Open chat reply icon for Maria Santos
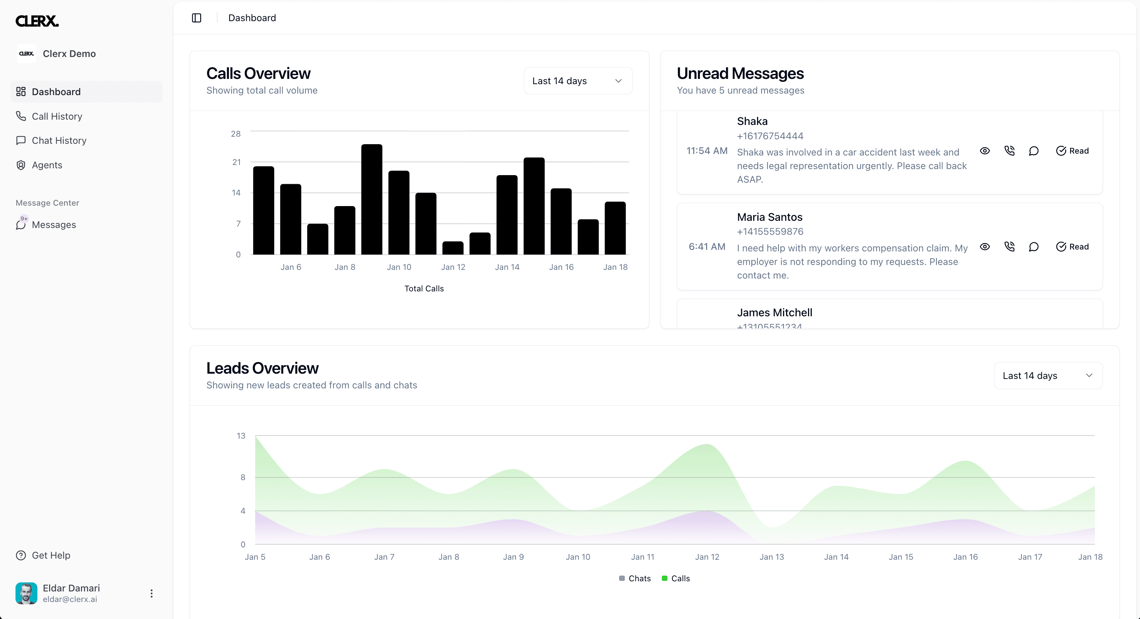The width and height of the screenshot is (1140, 619). 1034,246
